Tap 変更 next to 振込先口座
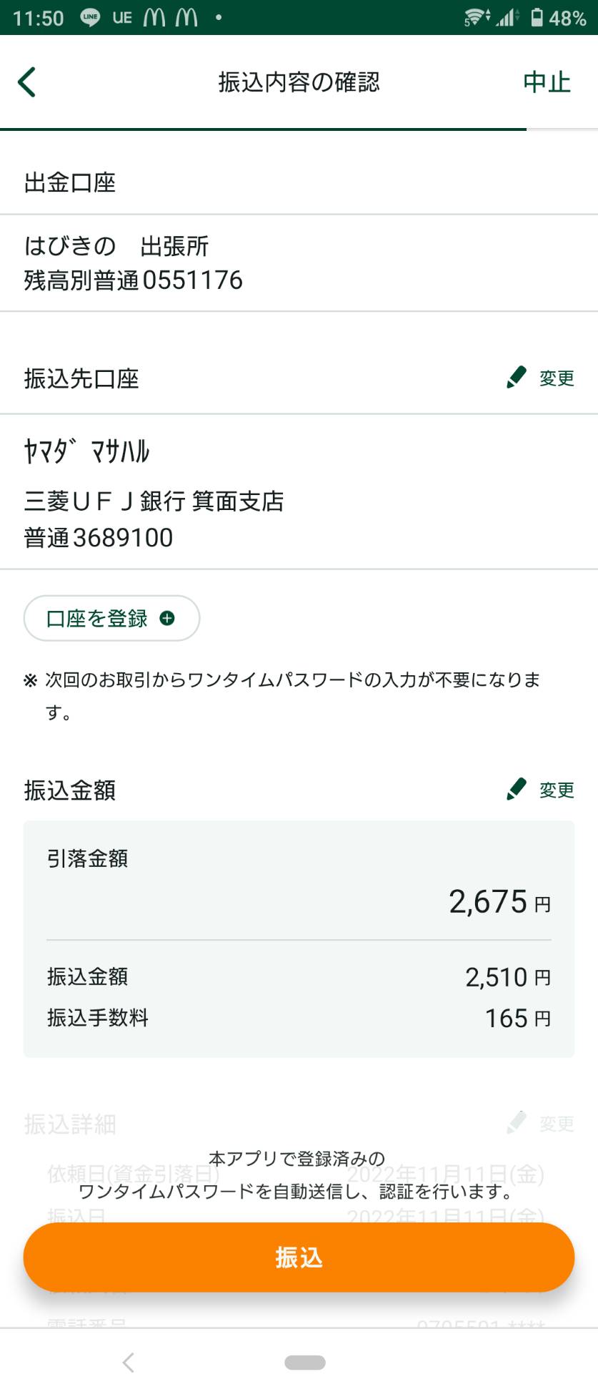Viewport: 598px width, 1397px height. [557, 378]
